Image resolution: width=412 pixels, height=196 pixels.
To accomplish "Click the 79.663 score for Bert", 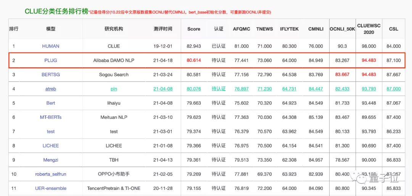I will [194, 103].
